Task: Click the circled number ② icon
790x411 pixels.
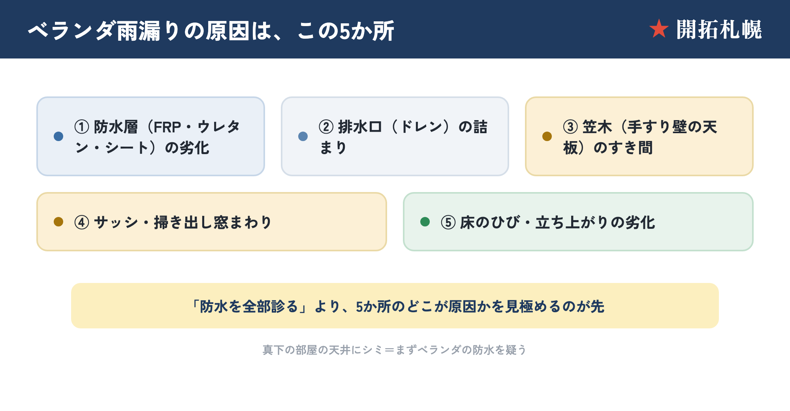Action: pyautogui.click(x=326, y=127)
